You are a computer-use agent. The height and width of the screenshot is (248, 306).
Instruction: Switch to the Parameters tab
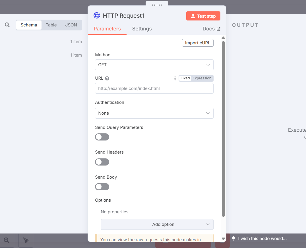[107, 29]
